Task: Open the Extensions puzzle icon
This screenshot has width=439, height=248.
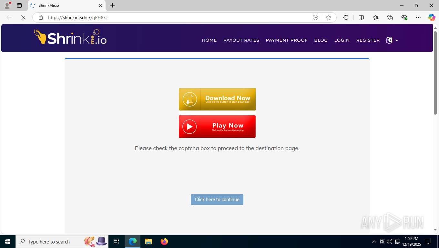Action: [x=346, y=17]
